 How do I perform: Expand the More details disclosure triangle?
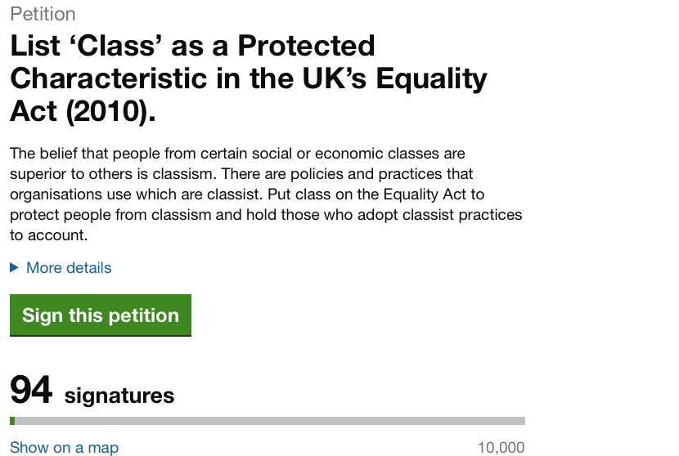14,268
